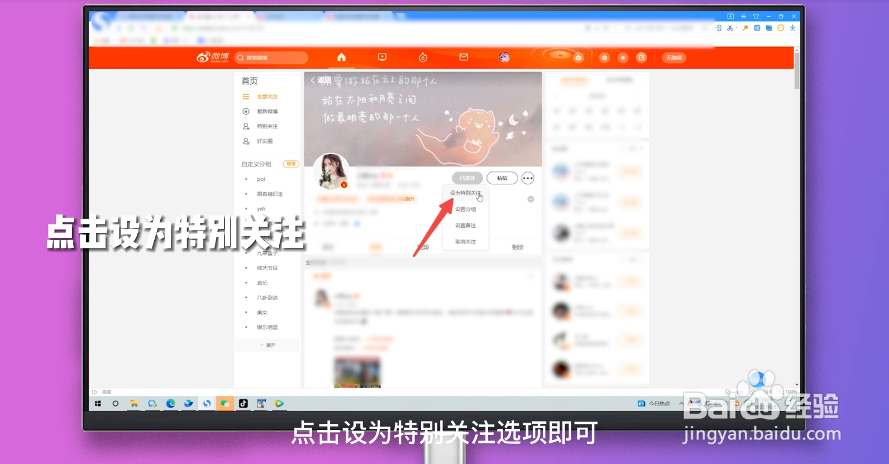This screenshot has height=464, width=889.
Task: Open Cortana circle on the taskbar
Action: 116,404
